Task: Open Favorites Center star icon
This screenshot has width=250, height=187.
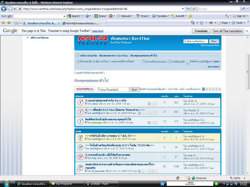Action: click(3, 23)
